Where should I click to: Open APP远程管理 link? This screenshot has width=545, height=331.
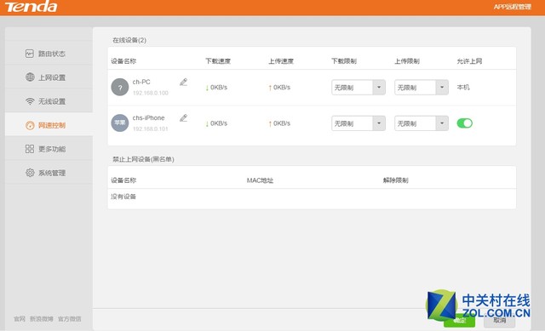(x=513, y=7)
